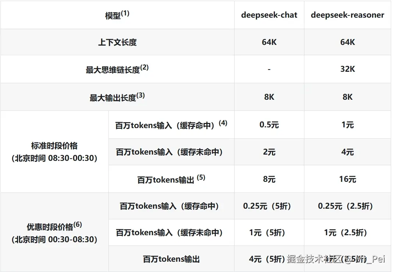Click the 8K output length for deepseek-reasoner
Image resolution: width=393 pixels, height=272 pixels.
point(347,96)
